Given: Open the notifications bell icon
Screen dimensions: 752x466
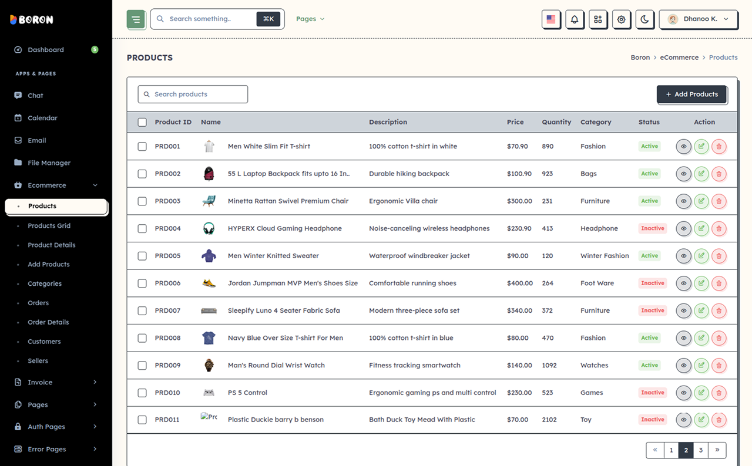Looking at the screenshot, I should 575,19.
